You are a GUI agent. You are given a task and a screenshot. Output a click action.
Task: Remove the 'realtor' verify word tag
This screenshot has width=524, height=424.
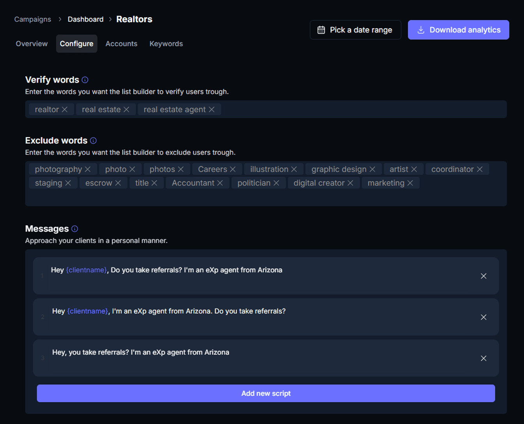(65, 110)
